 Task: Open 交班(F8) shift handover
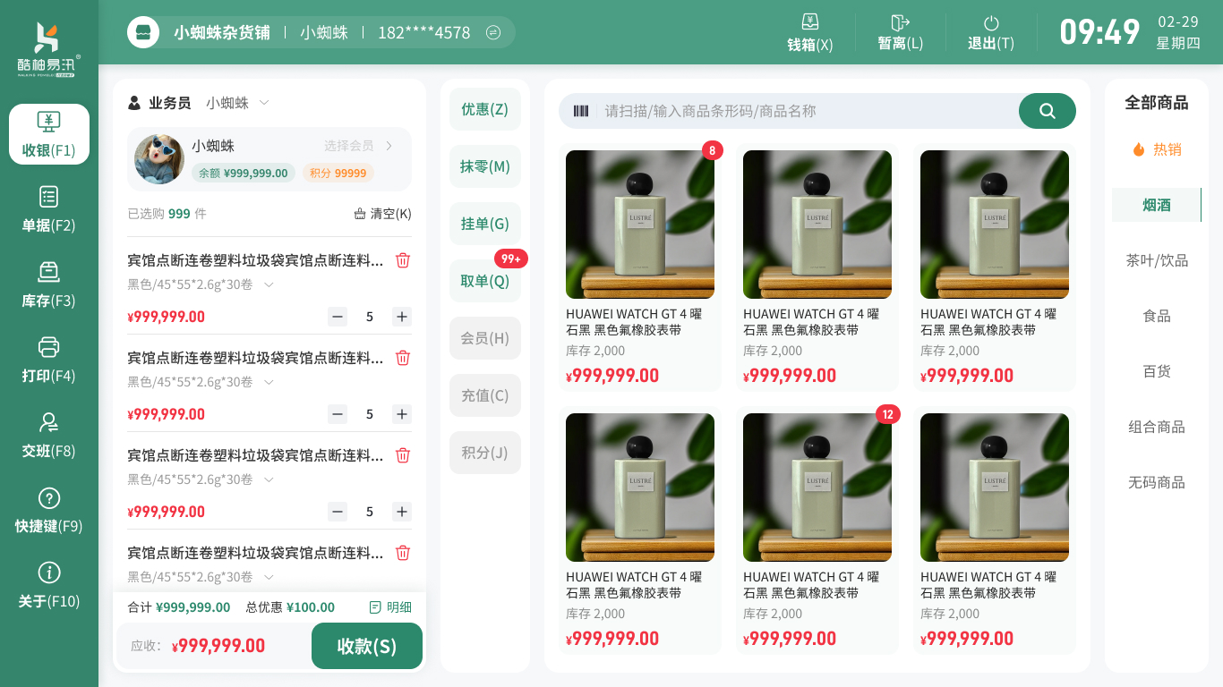coord(49,435)
